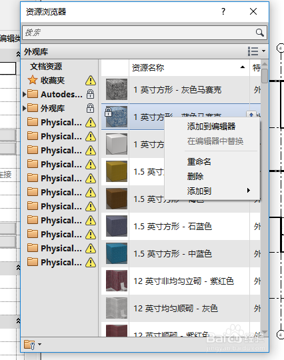Open the list view options dropdown
The width and height of the screenshot is (284, 360).
(257, 51)
